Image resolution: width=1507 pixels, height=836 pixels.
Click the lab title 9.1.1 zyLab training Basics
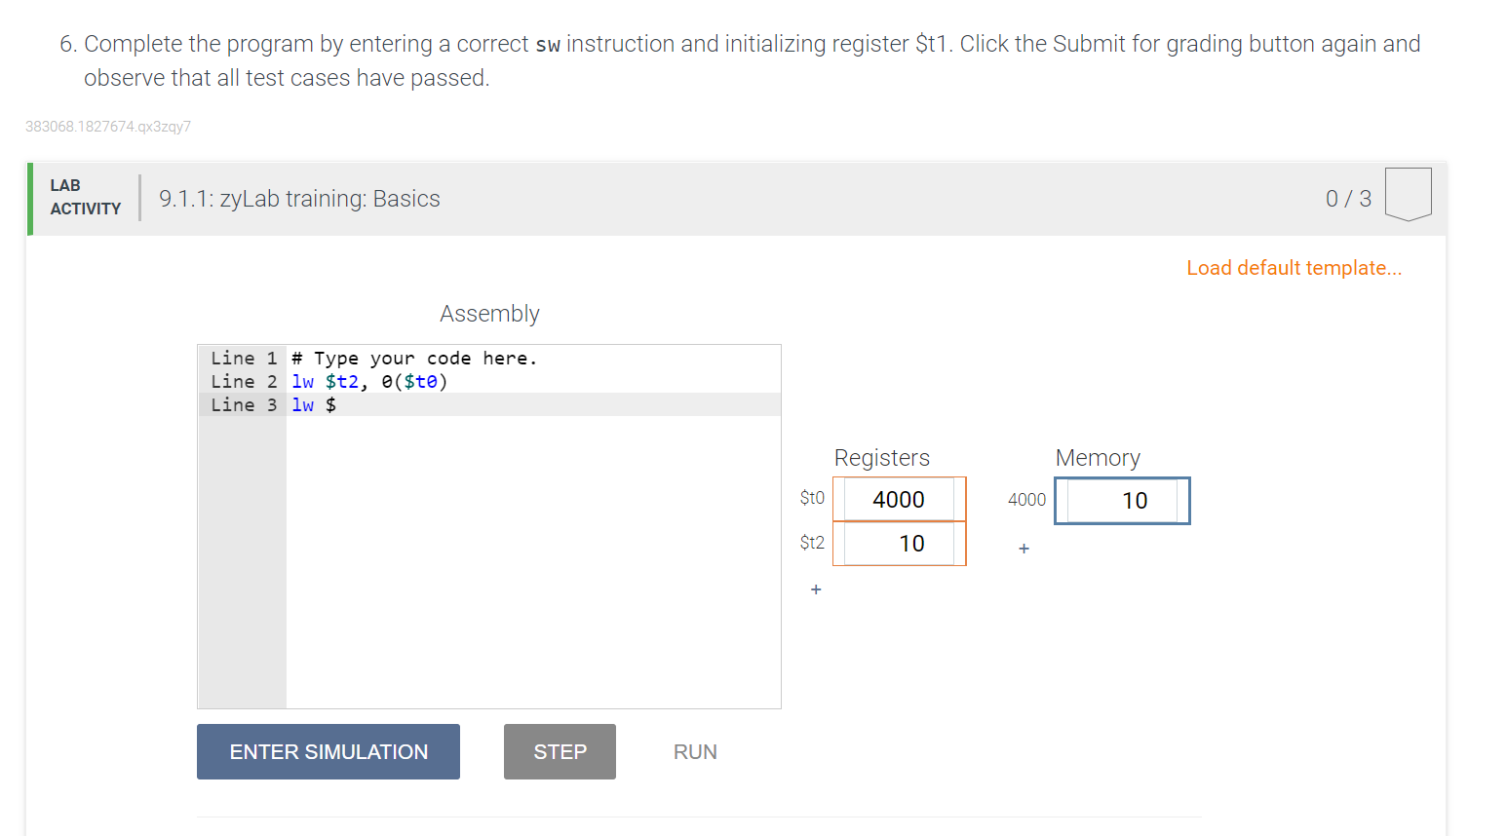click(299, 198)
